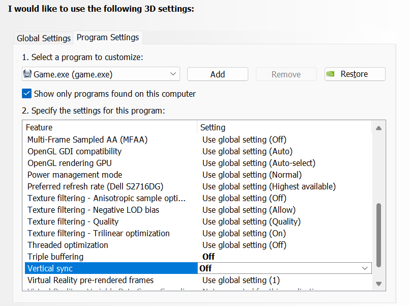Click the Restore button

355,74
